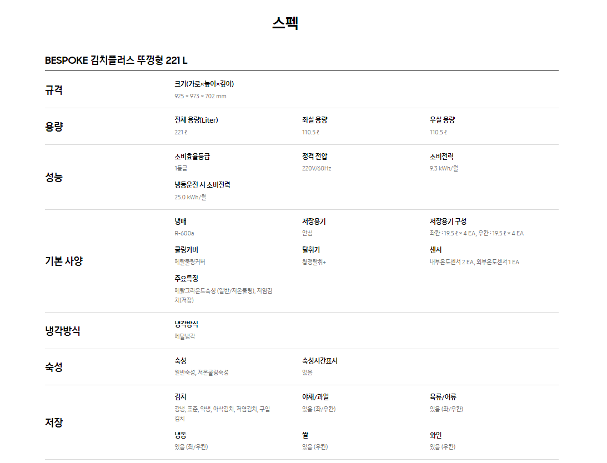Click the 김치 label in the 저장 section
Screen dimensions: 607x463
pos(180,397)
